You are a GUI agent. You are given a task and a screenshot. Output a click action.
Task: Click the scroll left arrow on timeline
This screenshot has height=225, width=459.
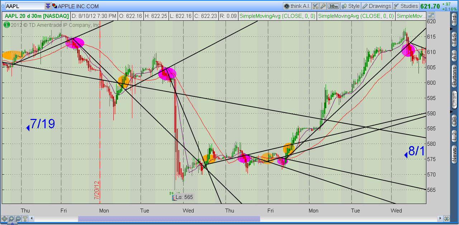(x=32, y=219)
